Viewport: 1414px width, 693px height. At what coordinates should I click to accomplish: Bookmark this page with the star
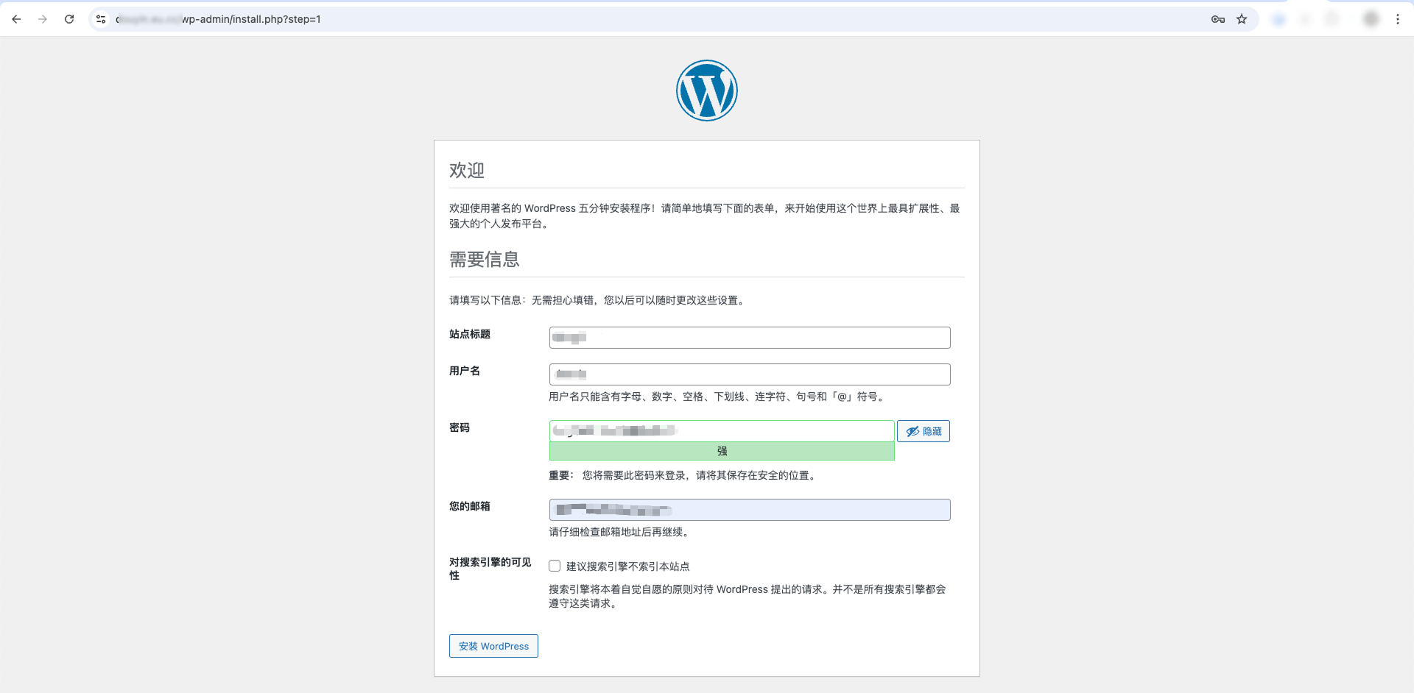point(1242,19)
